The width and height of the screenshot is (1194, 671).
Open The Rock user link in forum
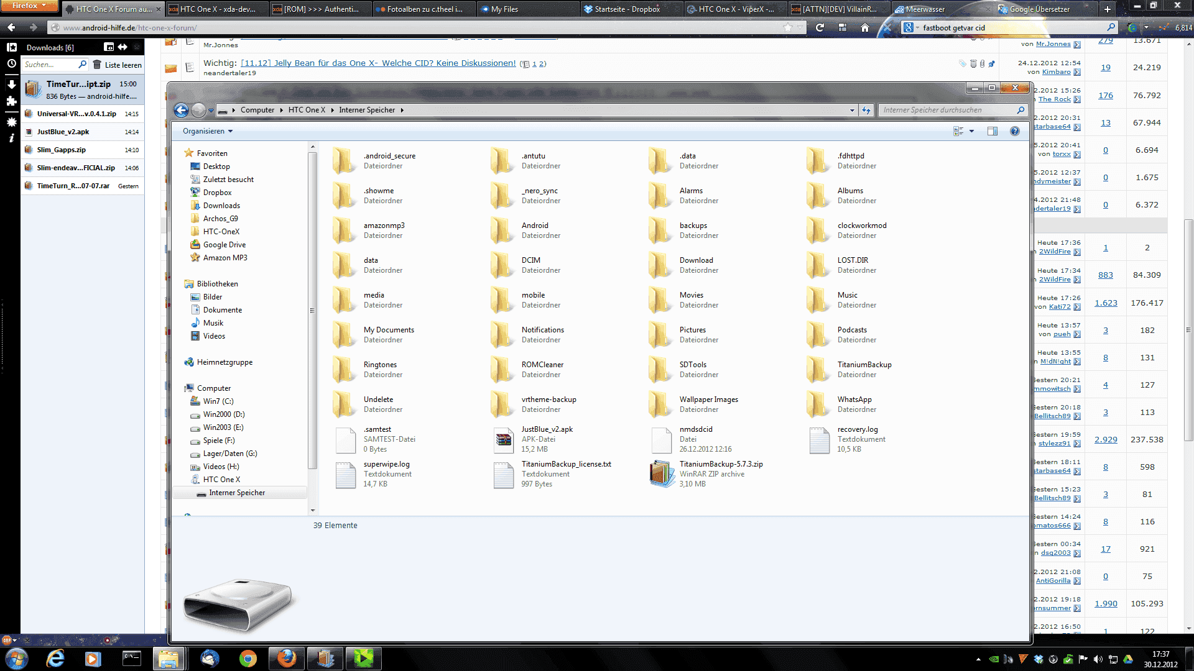point(1054,99)
